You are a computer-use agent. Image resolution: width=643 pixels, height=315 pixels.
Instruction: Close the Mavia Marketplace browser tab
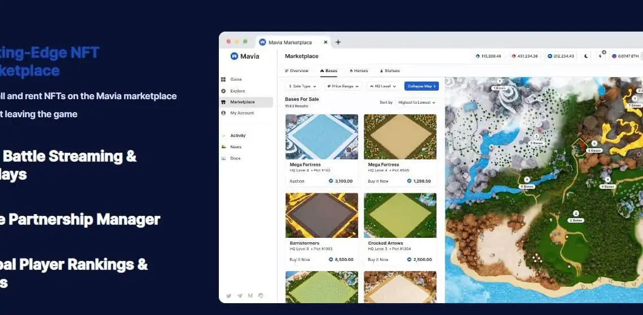(x=325, y=42)
